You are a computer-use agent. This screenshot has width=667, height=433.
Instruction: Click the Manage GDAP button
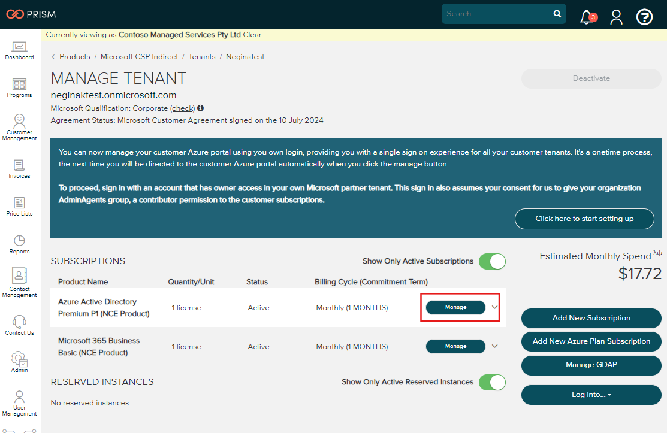(x=591, y=365)
